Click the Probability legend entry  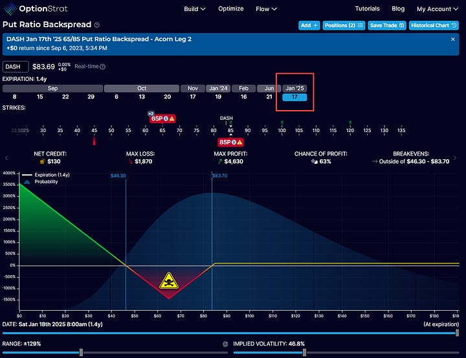[x=41, y=182]
